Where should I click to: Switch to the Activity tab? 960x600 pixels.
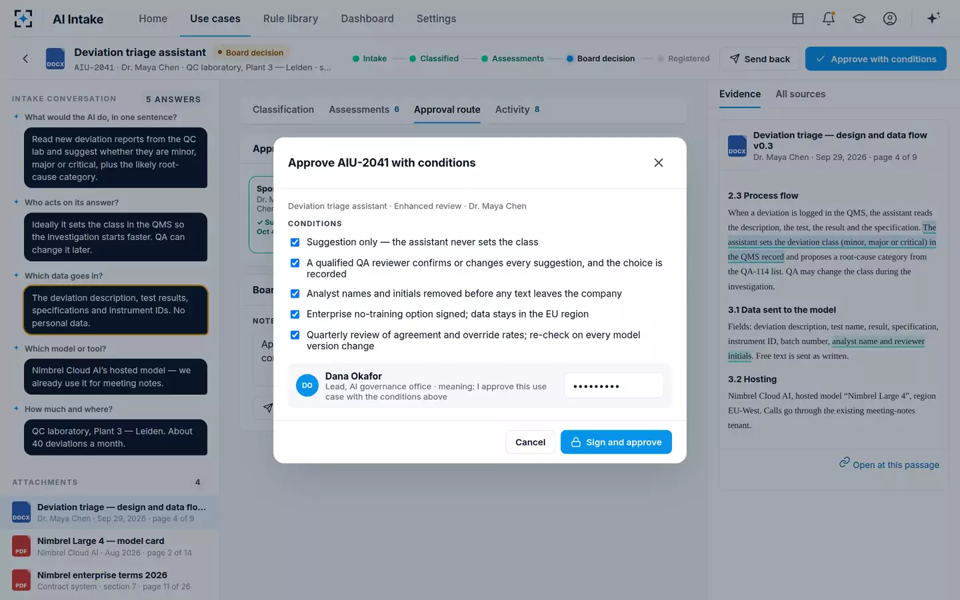(517, 109)
